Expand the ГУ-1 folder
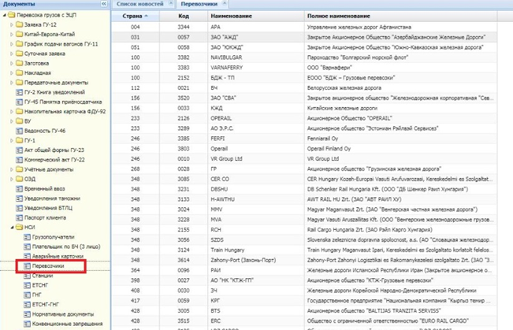This screenshot has width=513, height=330. click(x=12, y=140)
